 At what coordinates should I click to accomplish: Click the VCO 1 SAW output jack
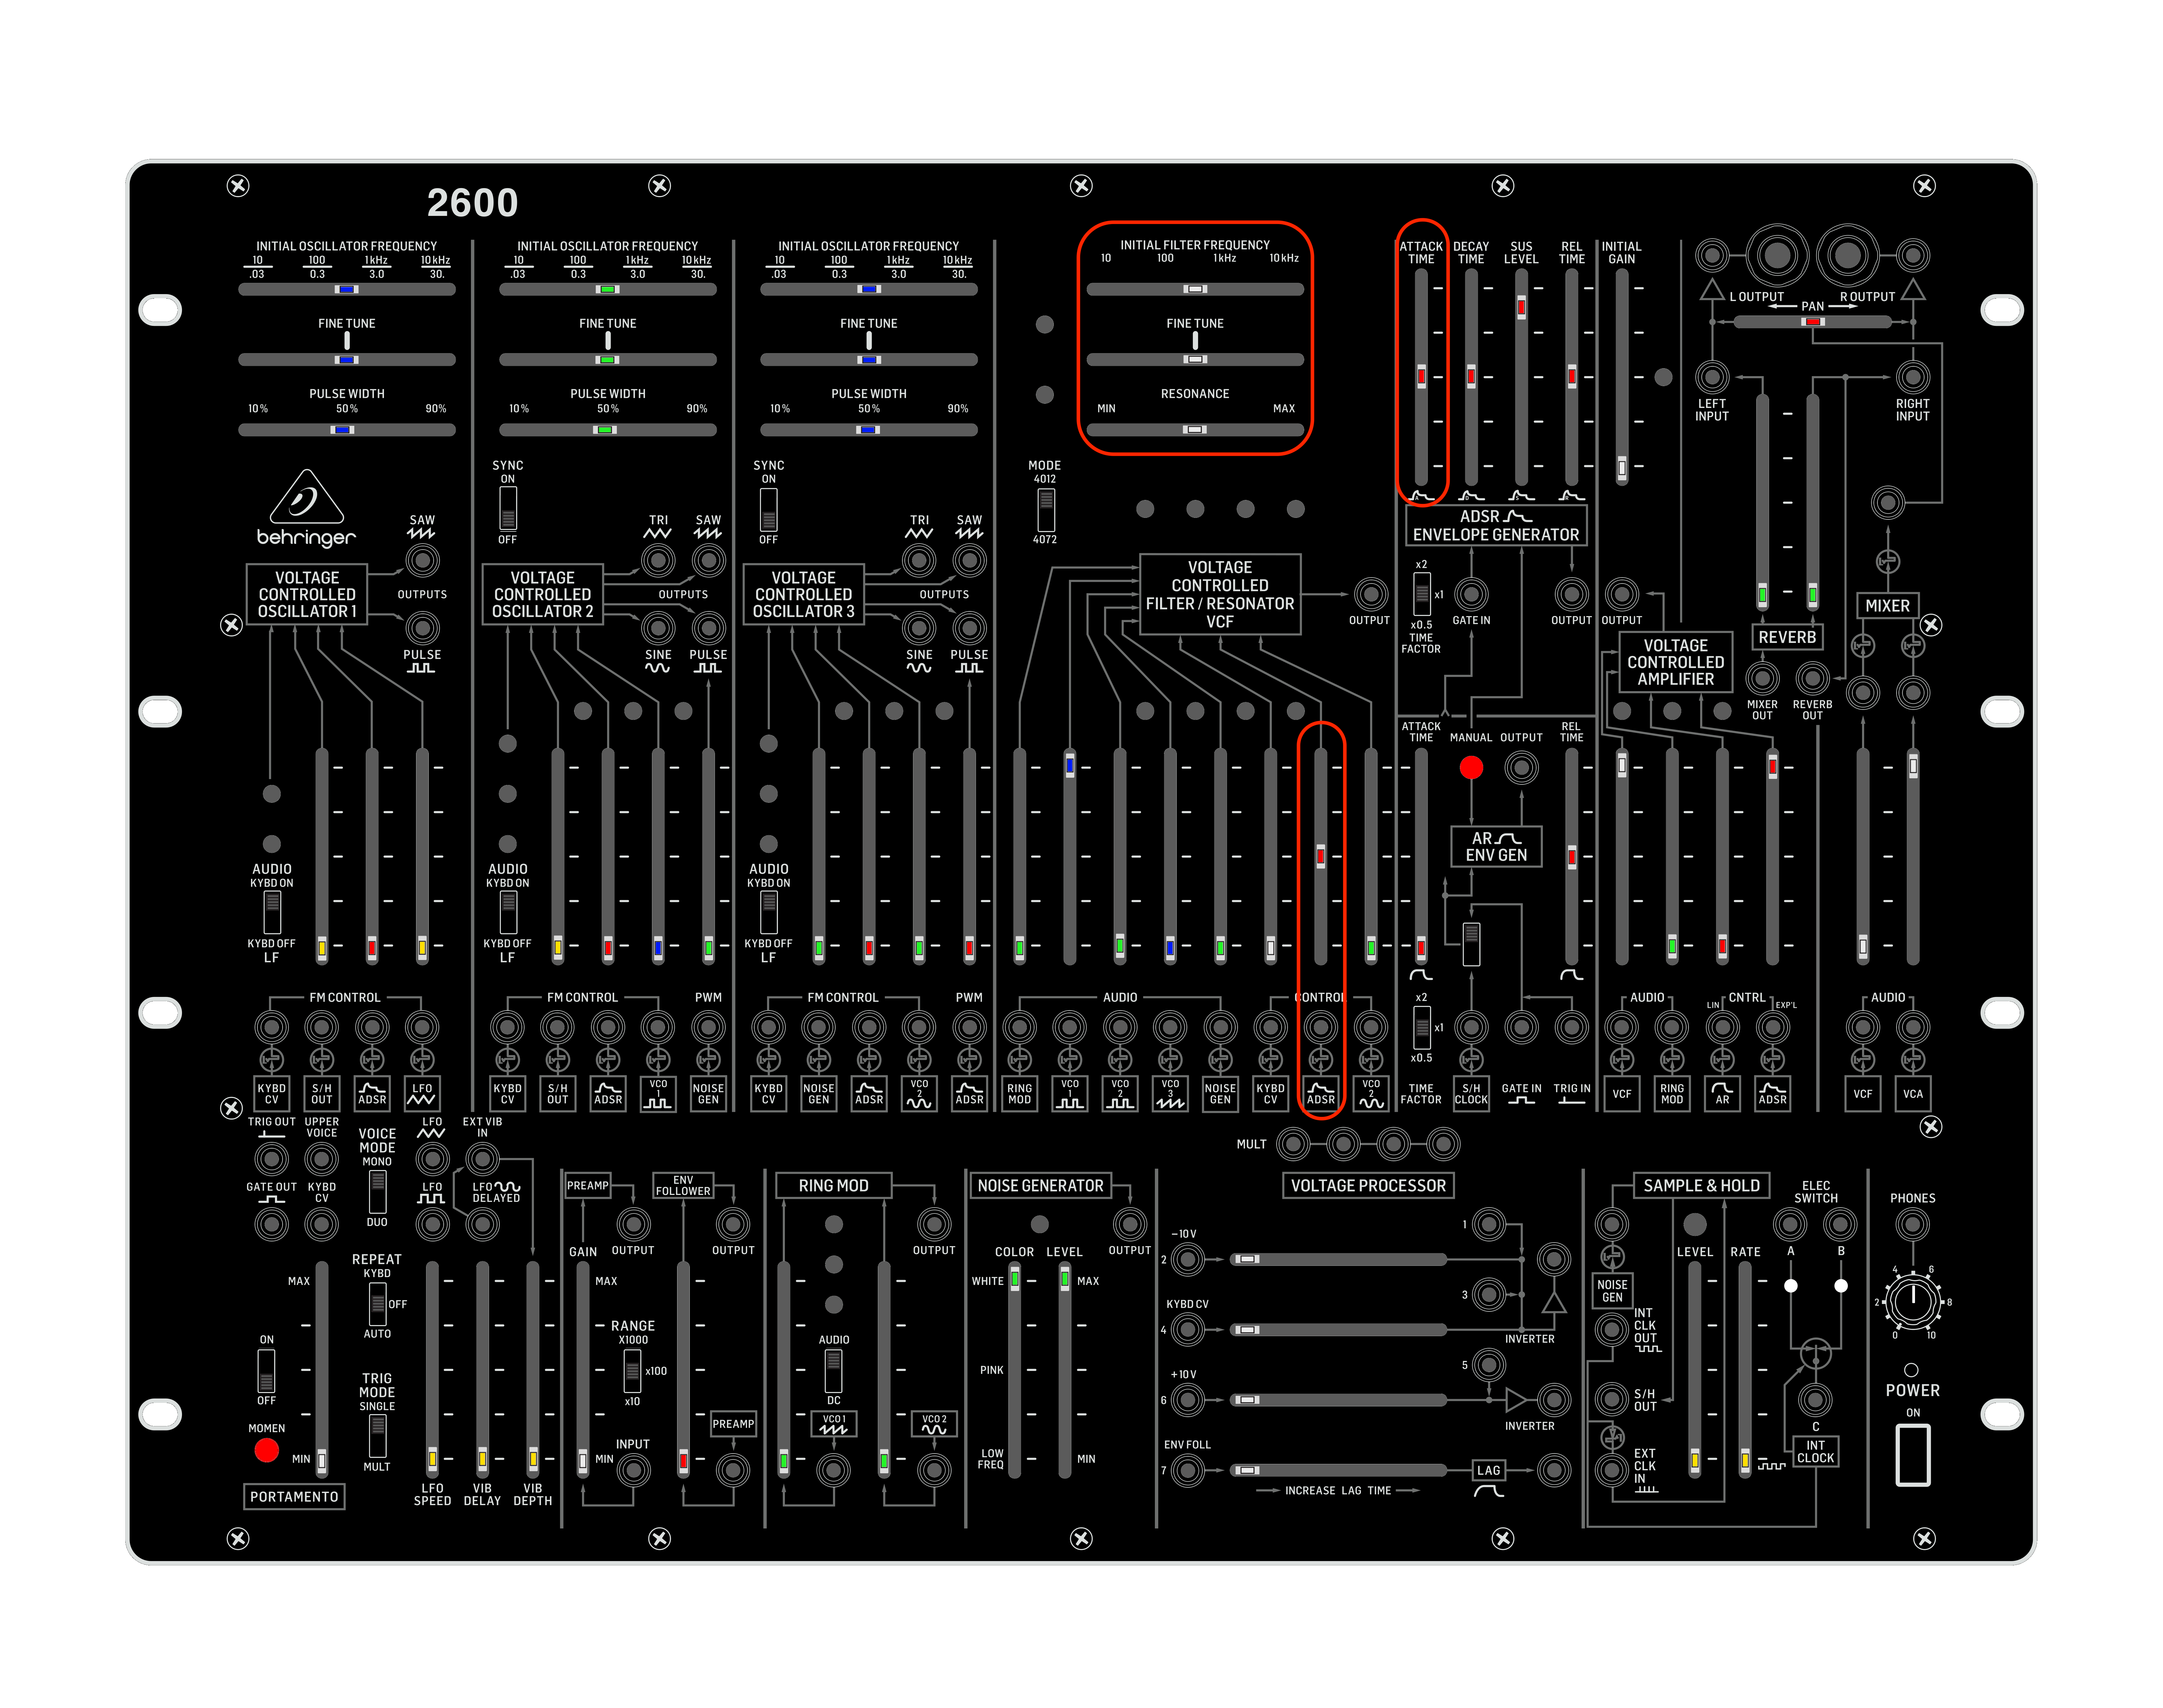pos(422,560)
